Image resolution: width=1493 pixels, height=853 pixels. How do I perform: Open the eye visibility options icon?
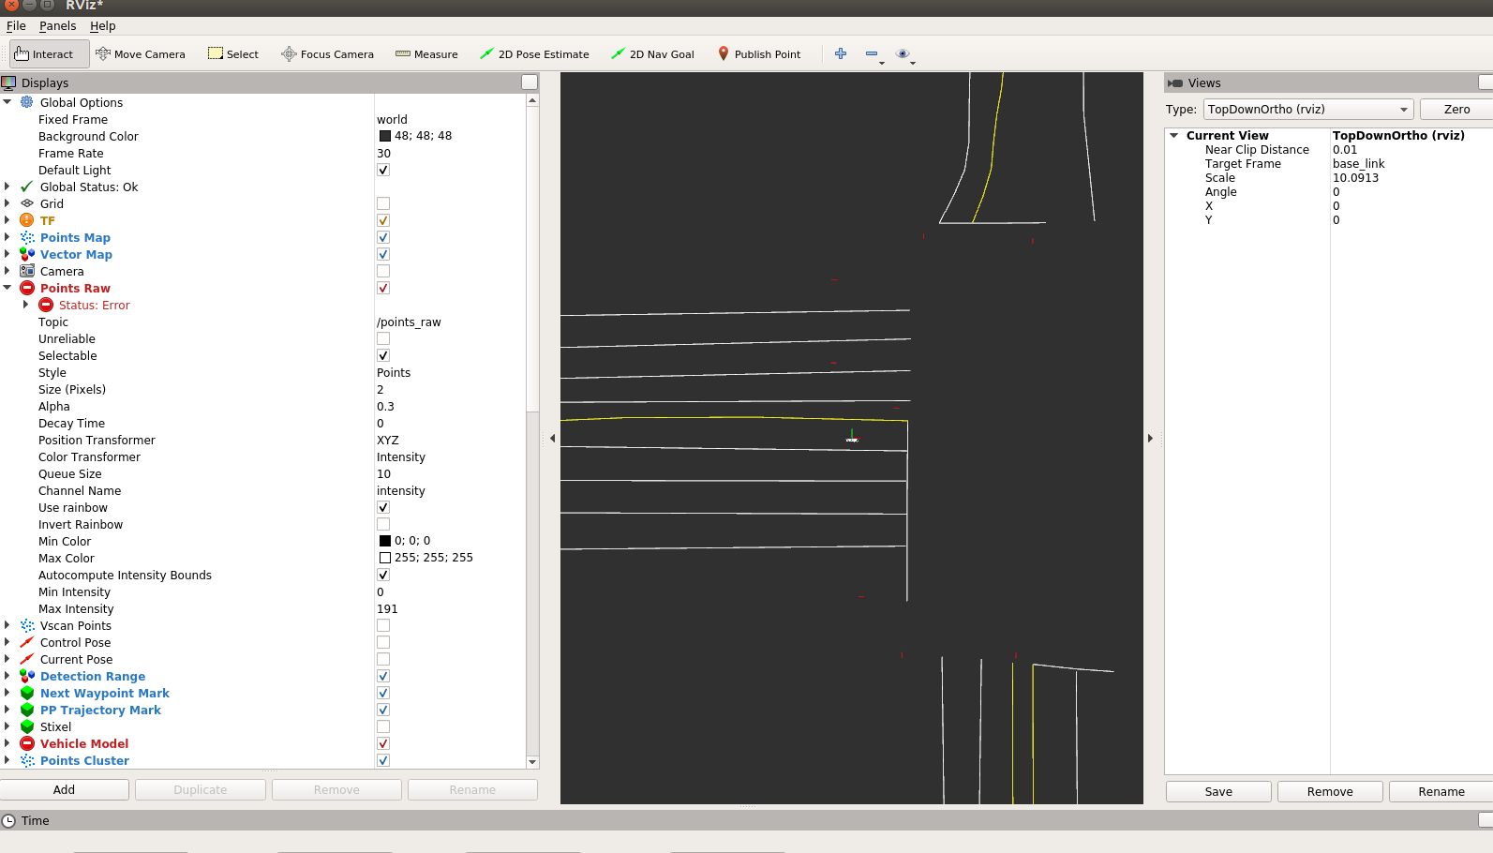903,53
